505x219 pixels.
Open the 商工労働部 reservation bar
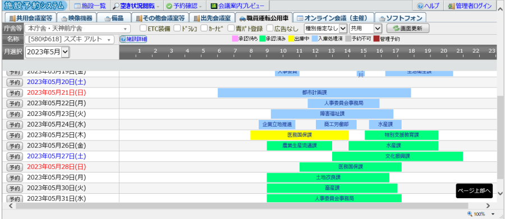[x=336, y=124]
